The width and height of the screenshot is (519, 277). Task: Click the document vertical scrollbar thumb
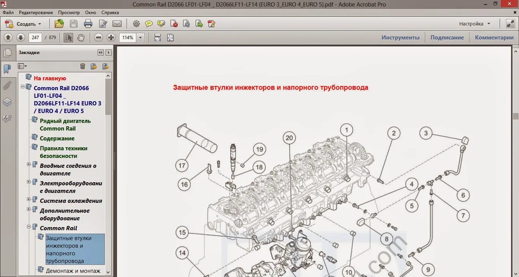coord(516,116)
